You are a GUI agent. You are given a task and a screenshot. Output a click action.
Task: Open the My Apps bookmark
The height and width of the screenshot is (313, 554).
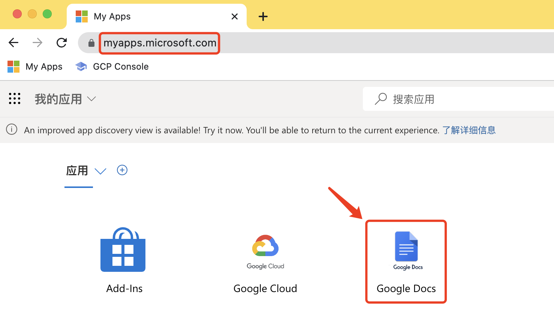[35, 67]
